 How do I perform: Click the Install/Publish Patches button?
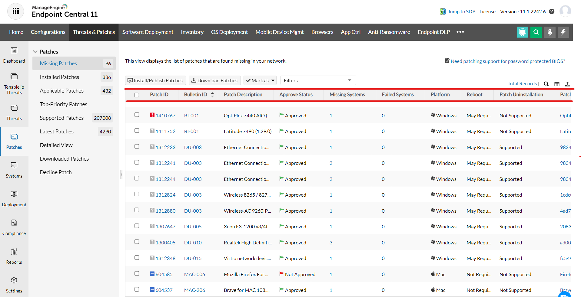155,80
